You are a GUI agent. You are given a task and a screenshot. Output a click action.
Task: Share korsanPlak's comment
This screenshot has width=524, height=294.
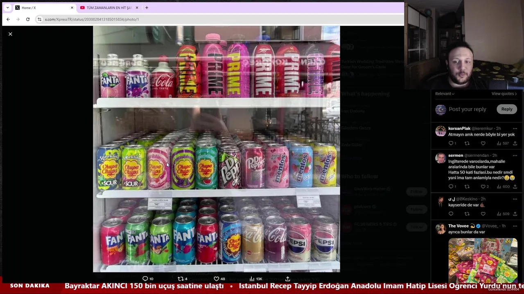coord(515,143)
